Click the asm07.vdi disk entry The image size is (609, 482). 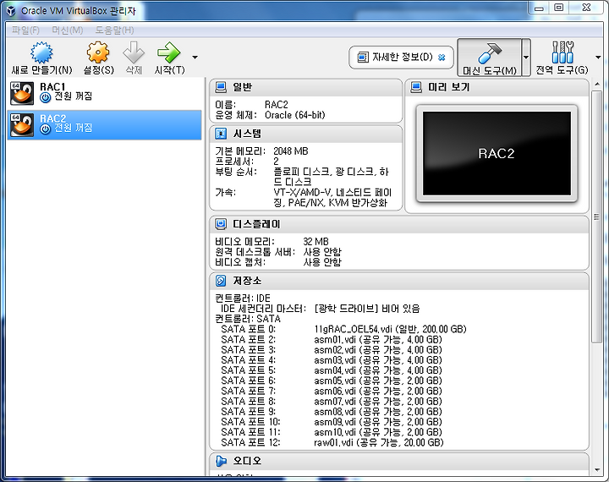coord(378,402)
